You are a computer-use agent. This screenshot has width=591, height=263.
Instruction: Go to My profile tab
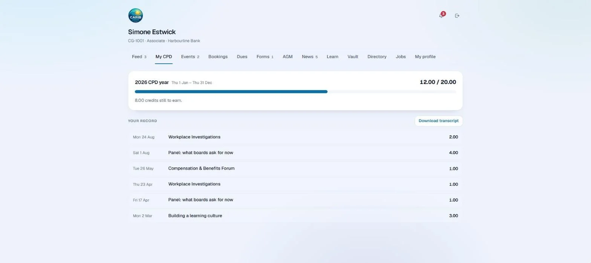click(425, 57)
